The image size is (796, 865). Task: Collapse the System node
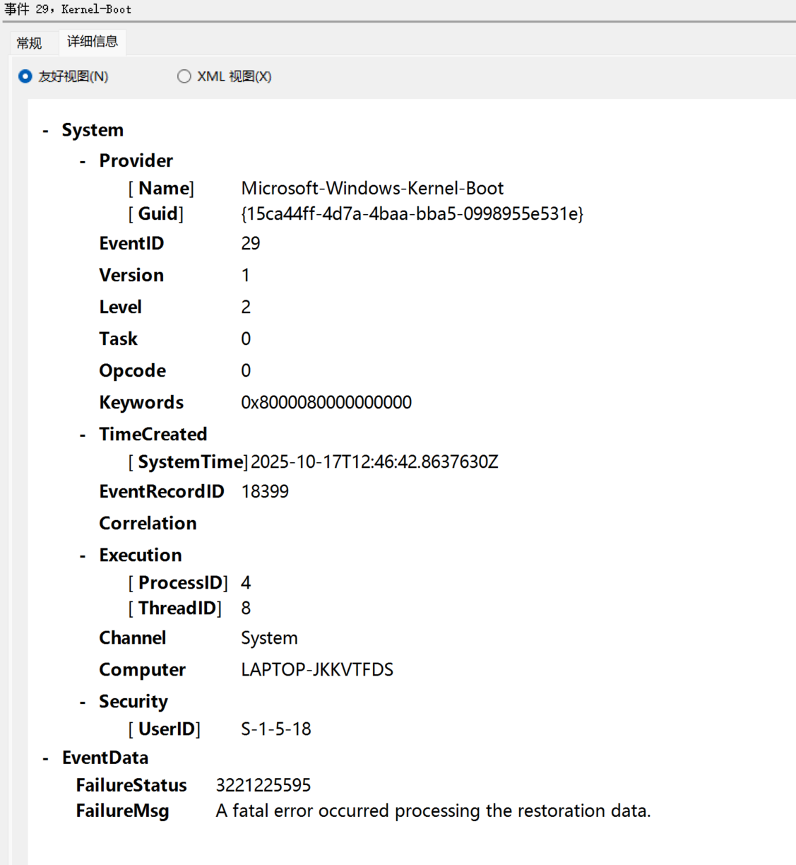tap(46, 131)
